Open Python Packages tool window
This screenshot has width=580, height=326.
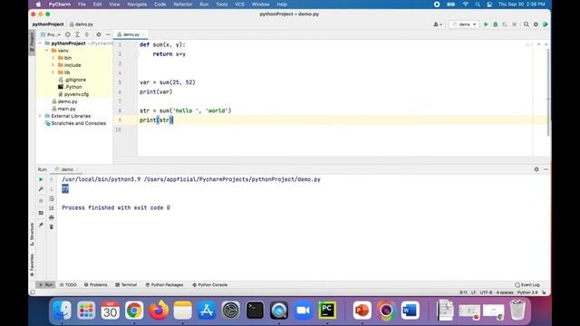tap(164, 285)
